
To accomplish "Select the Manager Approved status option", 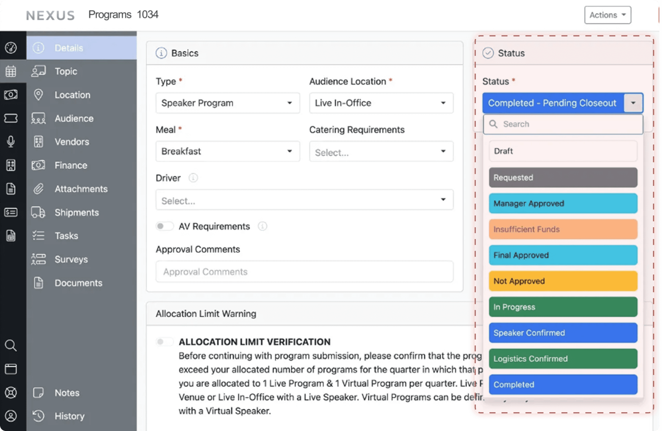I will click(563, 203).
